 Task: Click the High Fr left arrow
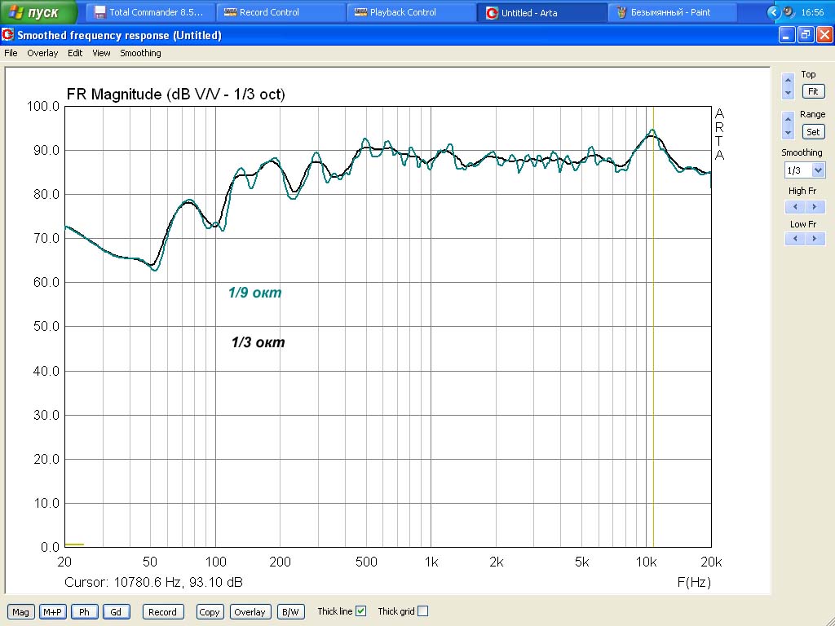tap(796, 207)
